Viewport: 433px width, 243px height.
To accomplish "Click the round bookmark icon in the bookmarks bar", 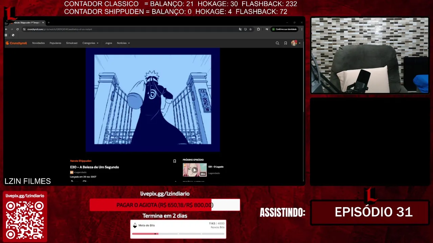I will [x=13, y=35].
